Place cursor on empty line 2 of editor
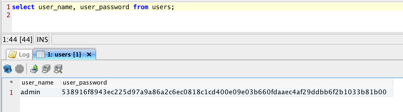The width and height of the screenshot is (403, 112). click(81, 15)
